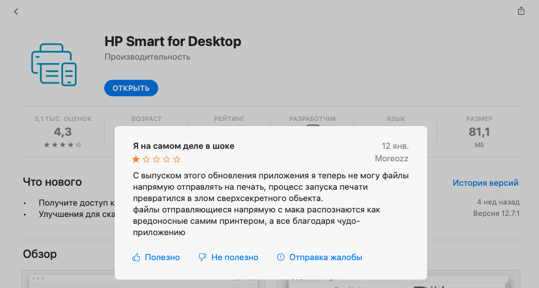
Task: Click the Производительность category label
Action: (148, 57)
